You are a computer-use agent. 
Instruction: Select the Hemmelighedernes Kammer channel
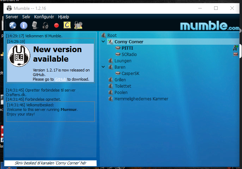141,99
